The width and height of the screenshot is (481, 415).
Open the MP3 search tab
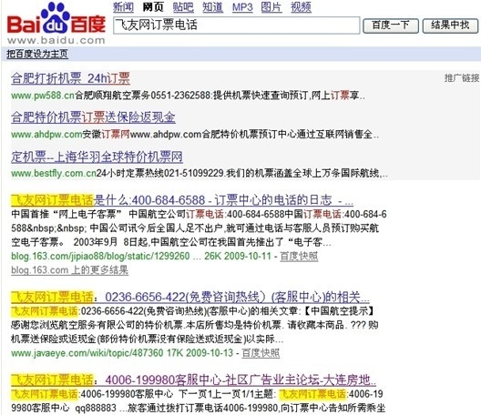[242, 6]
